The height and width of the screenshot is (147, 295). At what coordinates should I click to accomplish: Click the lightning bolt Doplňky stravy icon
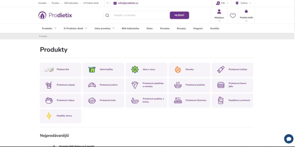[x=49, y=116]
